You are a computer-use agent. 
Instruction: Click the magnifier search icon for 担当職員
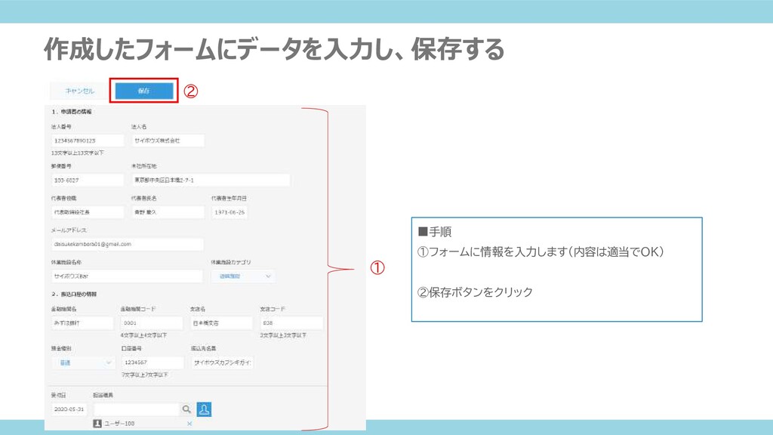(x=186, y=409)
